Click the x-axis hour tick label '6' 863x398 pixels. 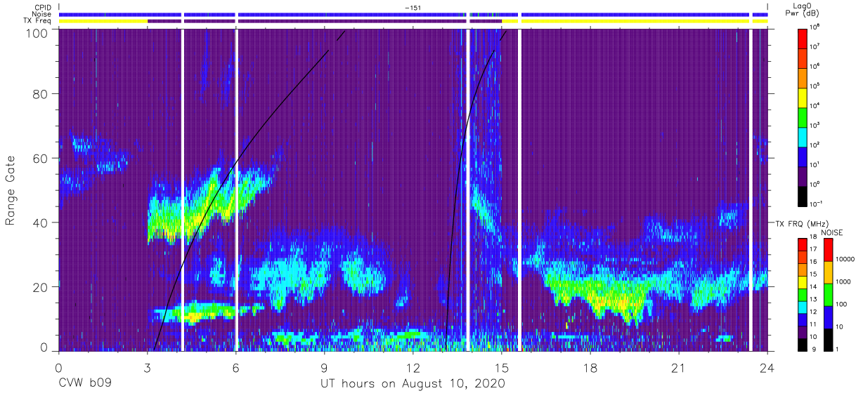click(x=235, y=368)
